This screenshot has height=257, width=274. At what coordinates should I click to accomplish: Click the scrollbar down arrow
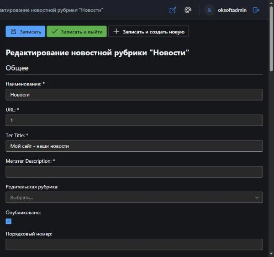271,254
